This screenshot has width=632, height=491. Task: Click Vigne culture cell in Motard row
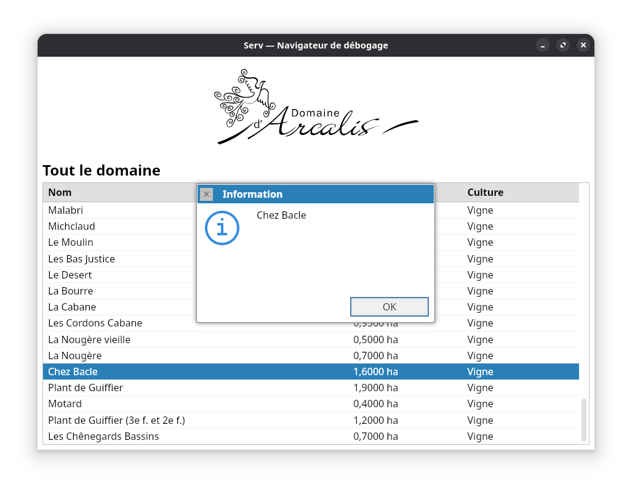tap(480, 404)
